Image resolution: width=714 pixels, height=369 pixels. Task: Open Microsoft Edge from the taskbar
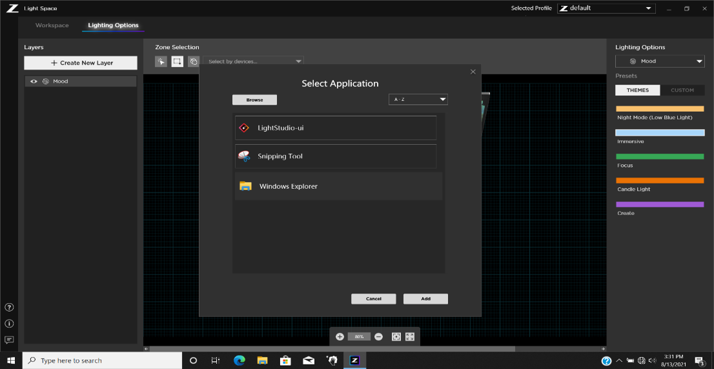tap(239, 361)
